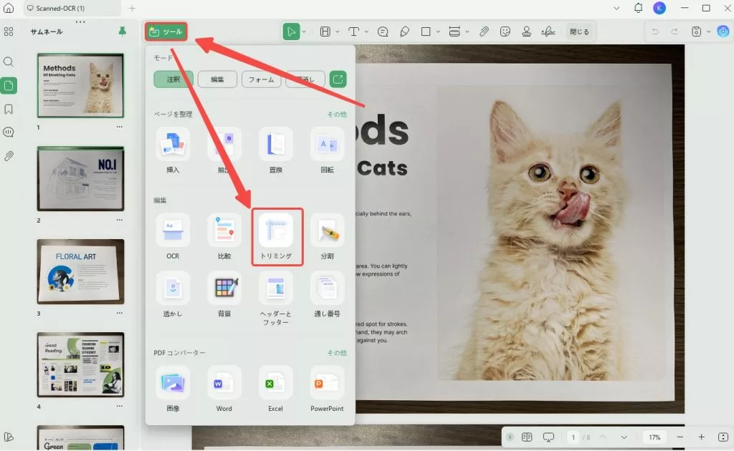This screenshot has height=451, width=734.
Task: Open the tab list dropdown chevron
Action: 616,9
